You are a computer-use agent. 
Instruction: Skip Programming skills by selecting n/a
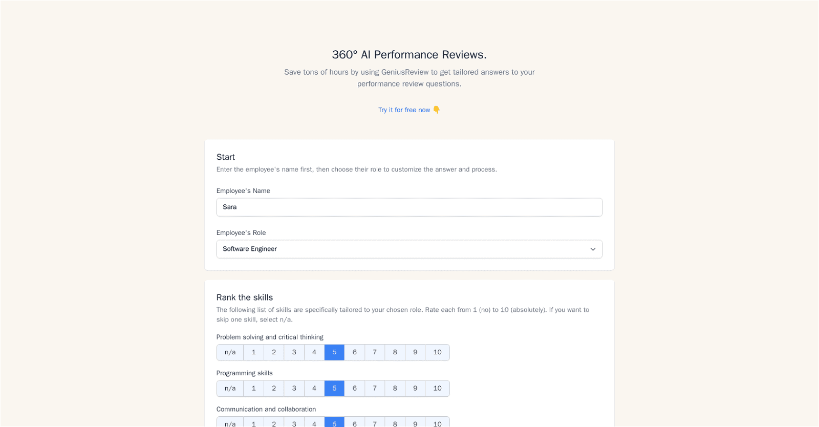(x=230, y=388)
